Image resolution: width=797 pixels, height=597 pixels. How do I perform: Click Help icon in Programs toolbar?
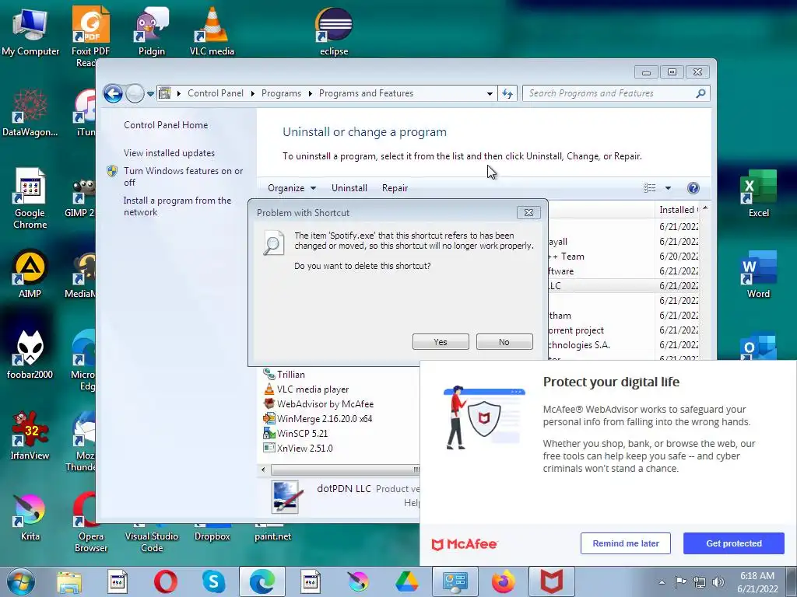pos(693,188)
